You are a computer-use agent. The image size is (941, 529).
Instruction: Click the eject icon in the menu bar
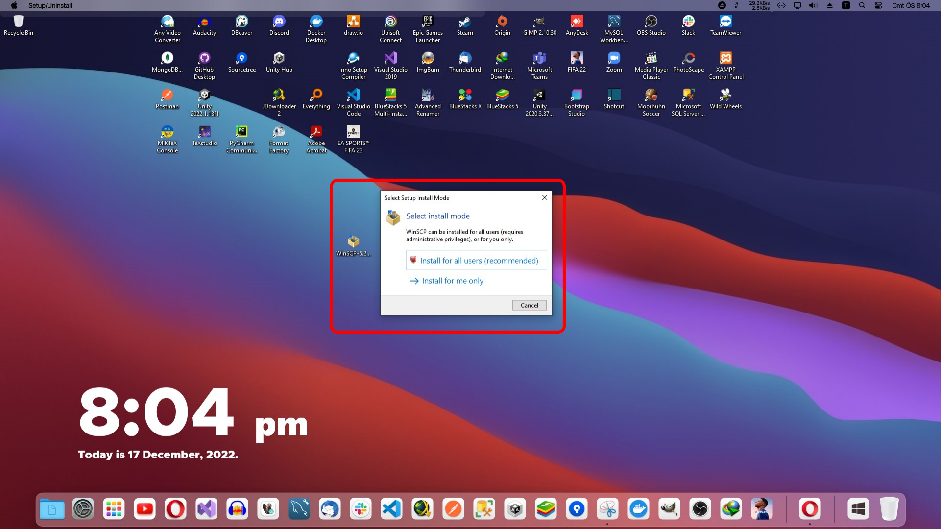pos(830,5)
